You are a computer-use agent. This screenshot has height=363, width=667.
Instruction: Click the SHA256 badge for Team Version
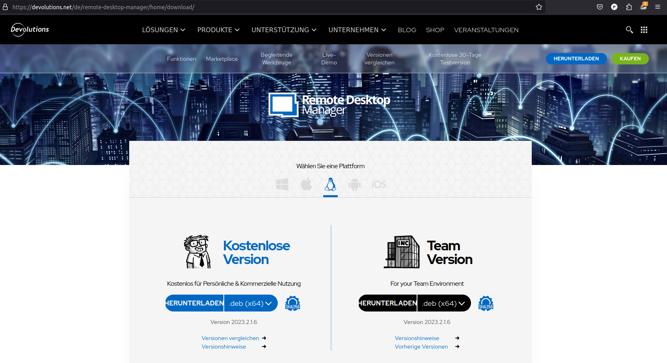click(486, 303)
